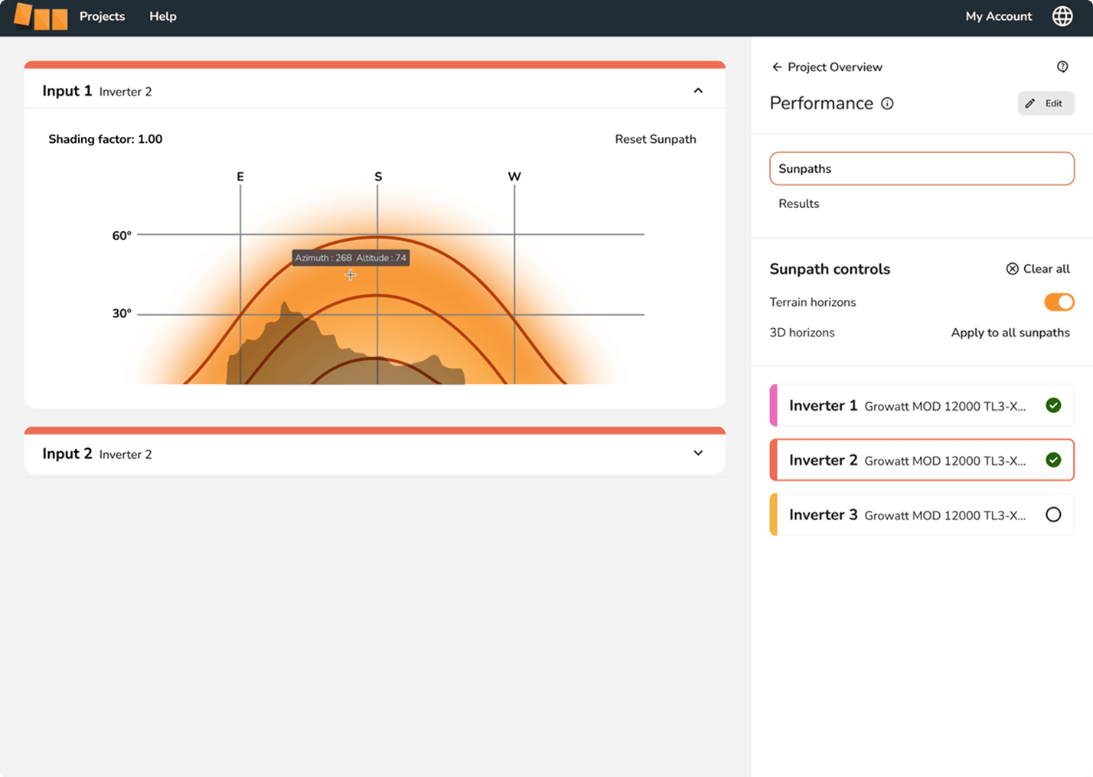Click the Input 2 title
This screenshot has width=1093, height=777.
[x=67, y=454]
